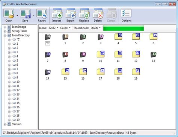Select tree item 10 under Icon Directory
This screenshot has height=137, width=178.
[x=18, y=82]
